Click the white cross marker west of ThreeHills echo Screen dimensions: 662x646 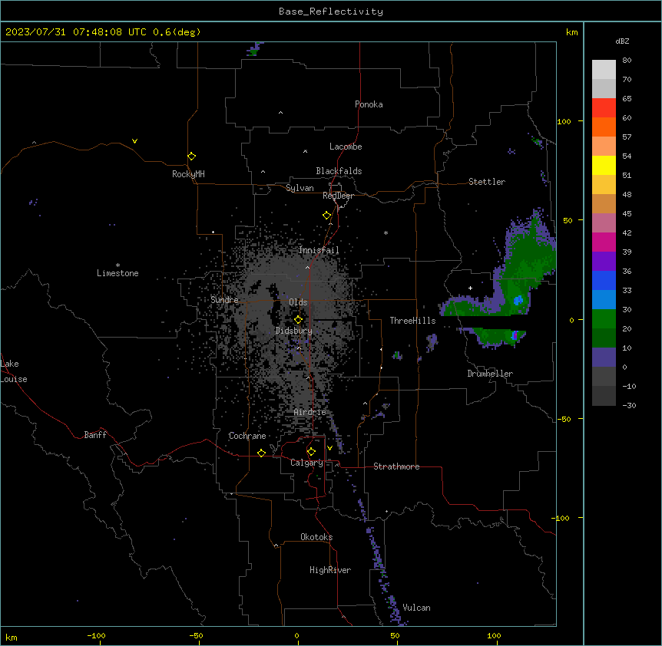470,288
